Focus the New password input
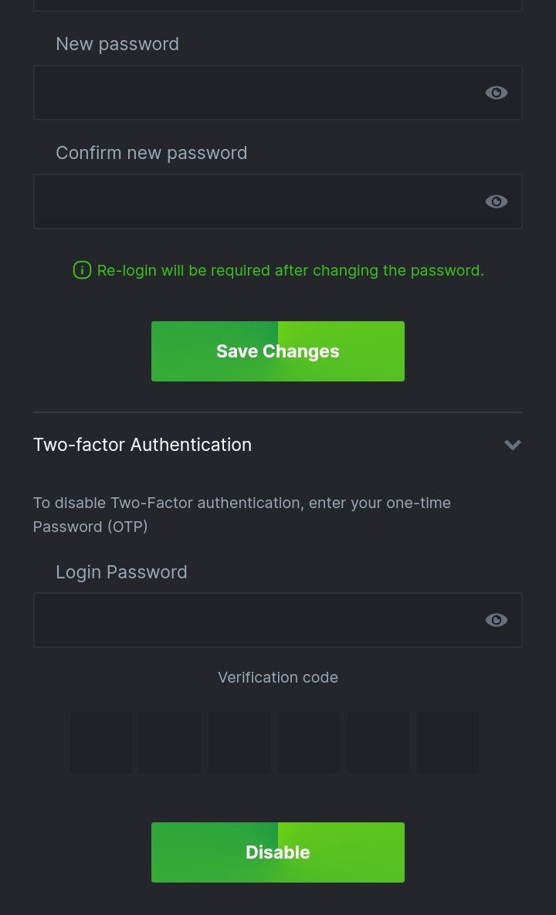Screen dimensions: 556x915 coord(255,93)
